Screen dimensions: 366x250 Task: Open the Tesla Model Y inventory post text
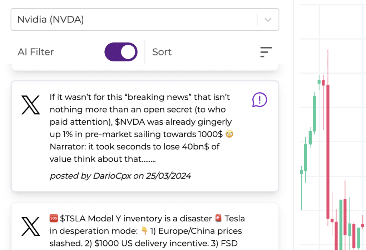(147, 231)
